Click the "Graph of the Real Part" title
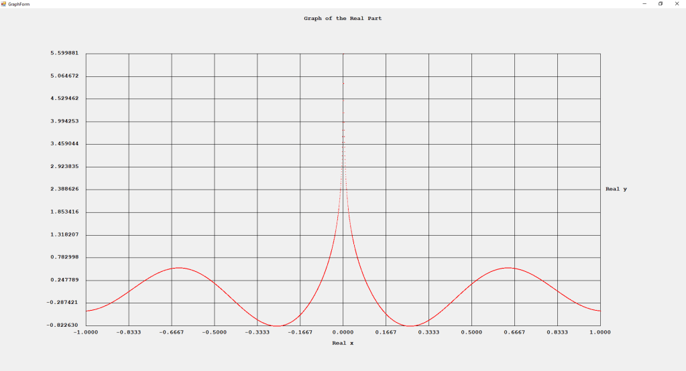 [x=343, y=19]
